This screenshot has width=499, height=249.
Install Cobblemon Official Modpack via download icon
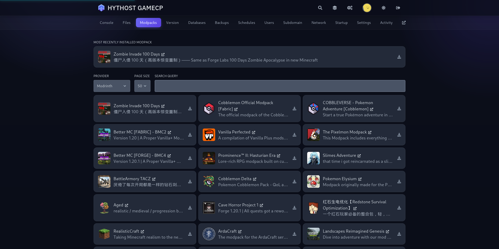(x=294, y=109)
